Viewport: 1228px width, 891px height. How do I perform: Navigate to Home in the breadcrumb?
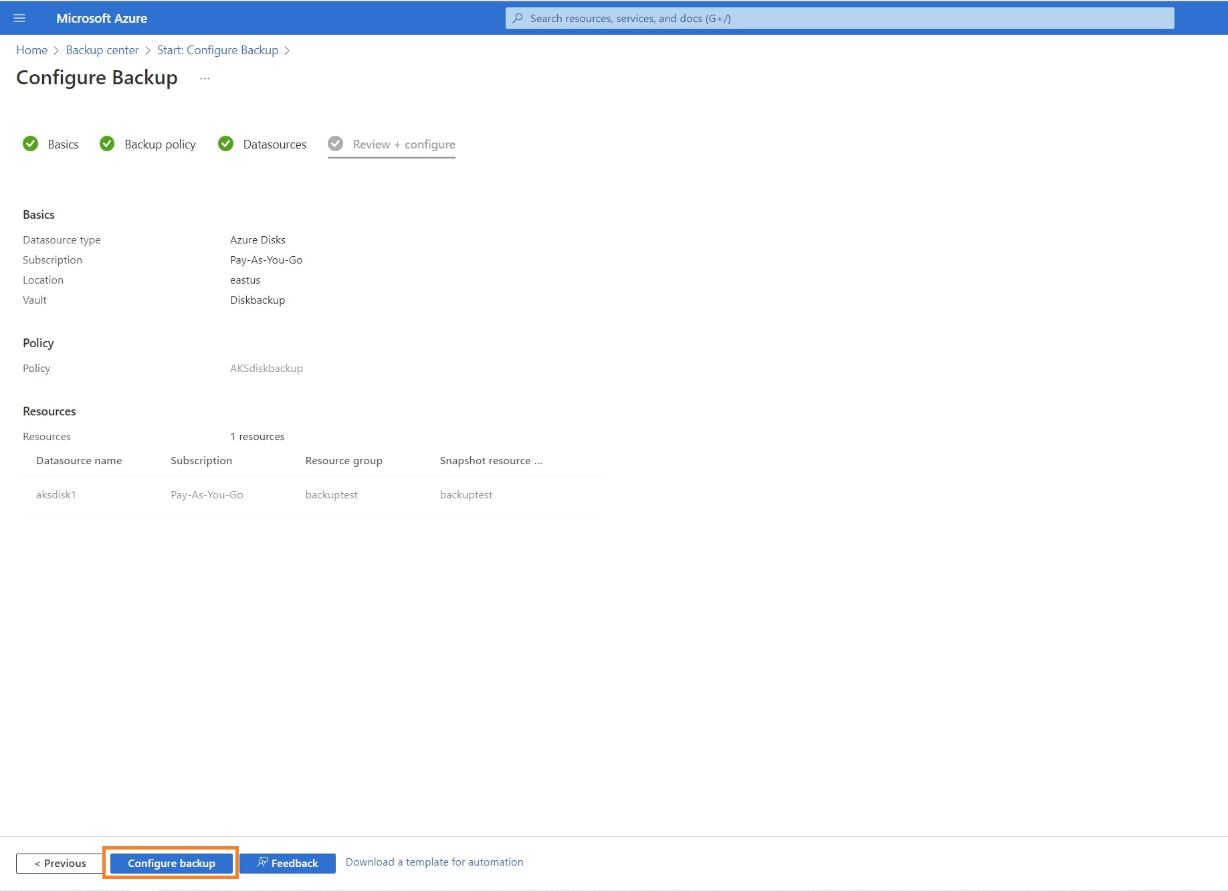point(31,50)
